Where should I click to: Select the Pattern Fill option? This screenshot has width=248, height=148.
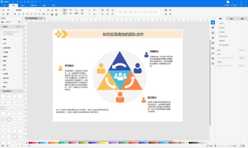(222, 41)
